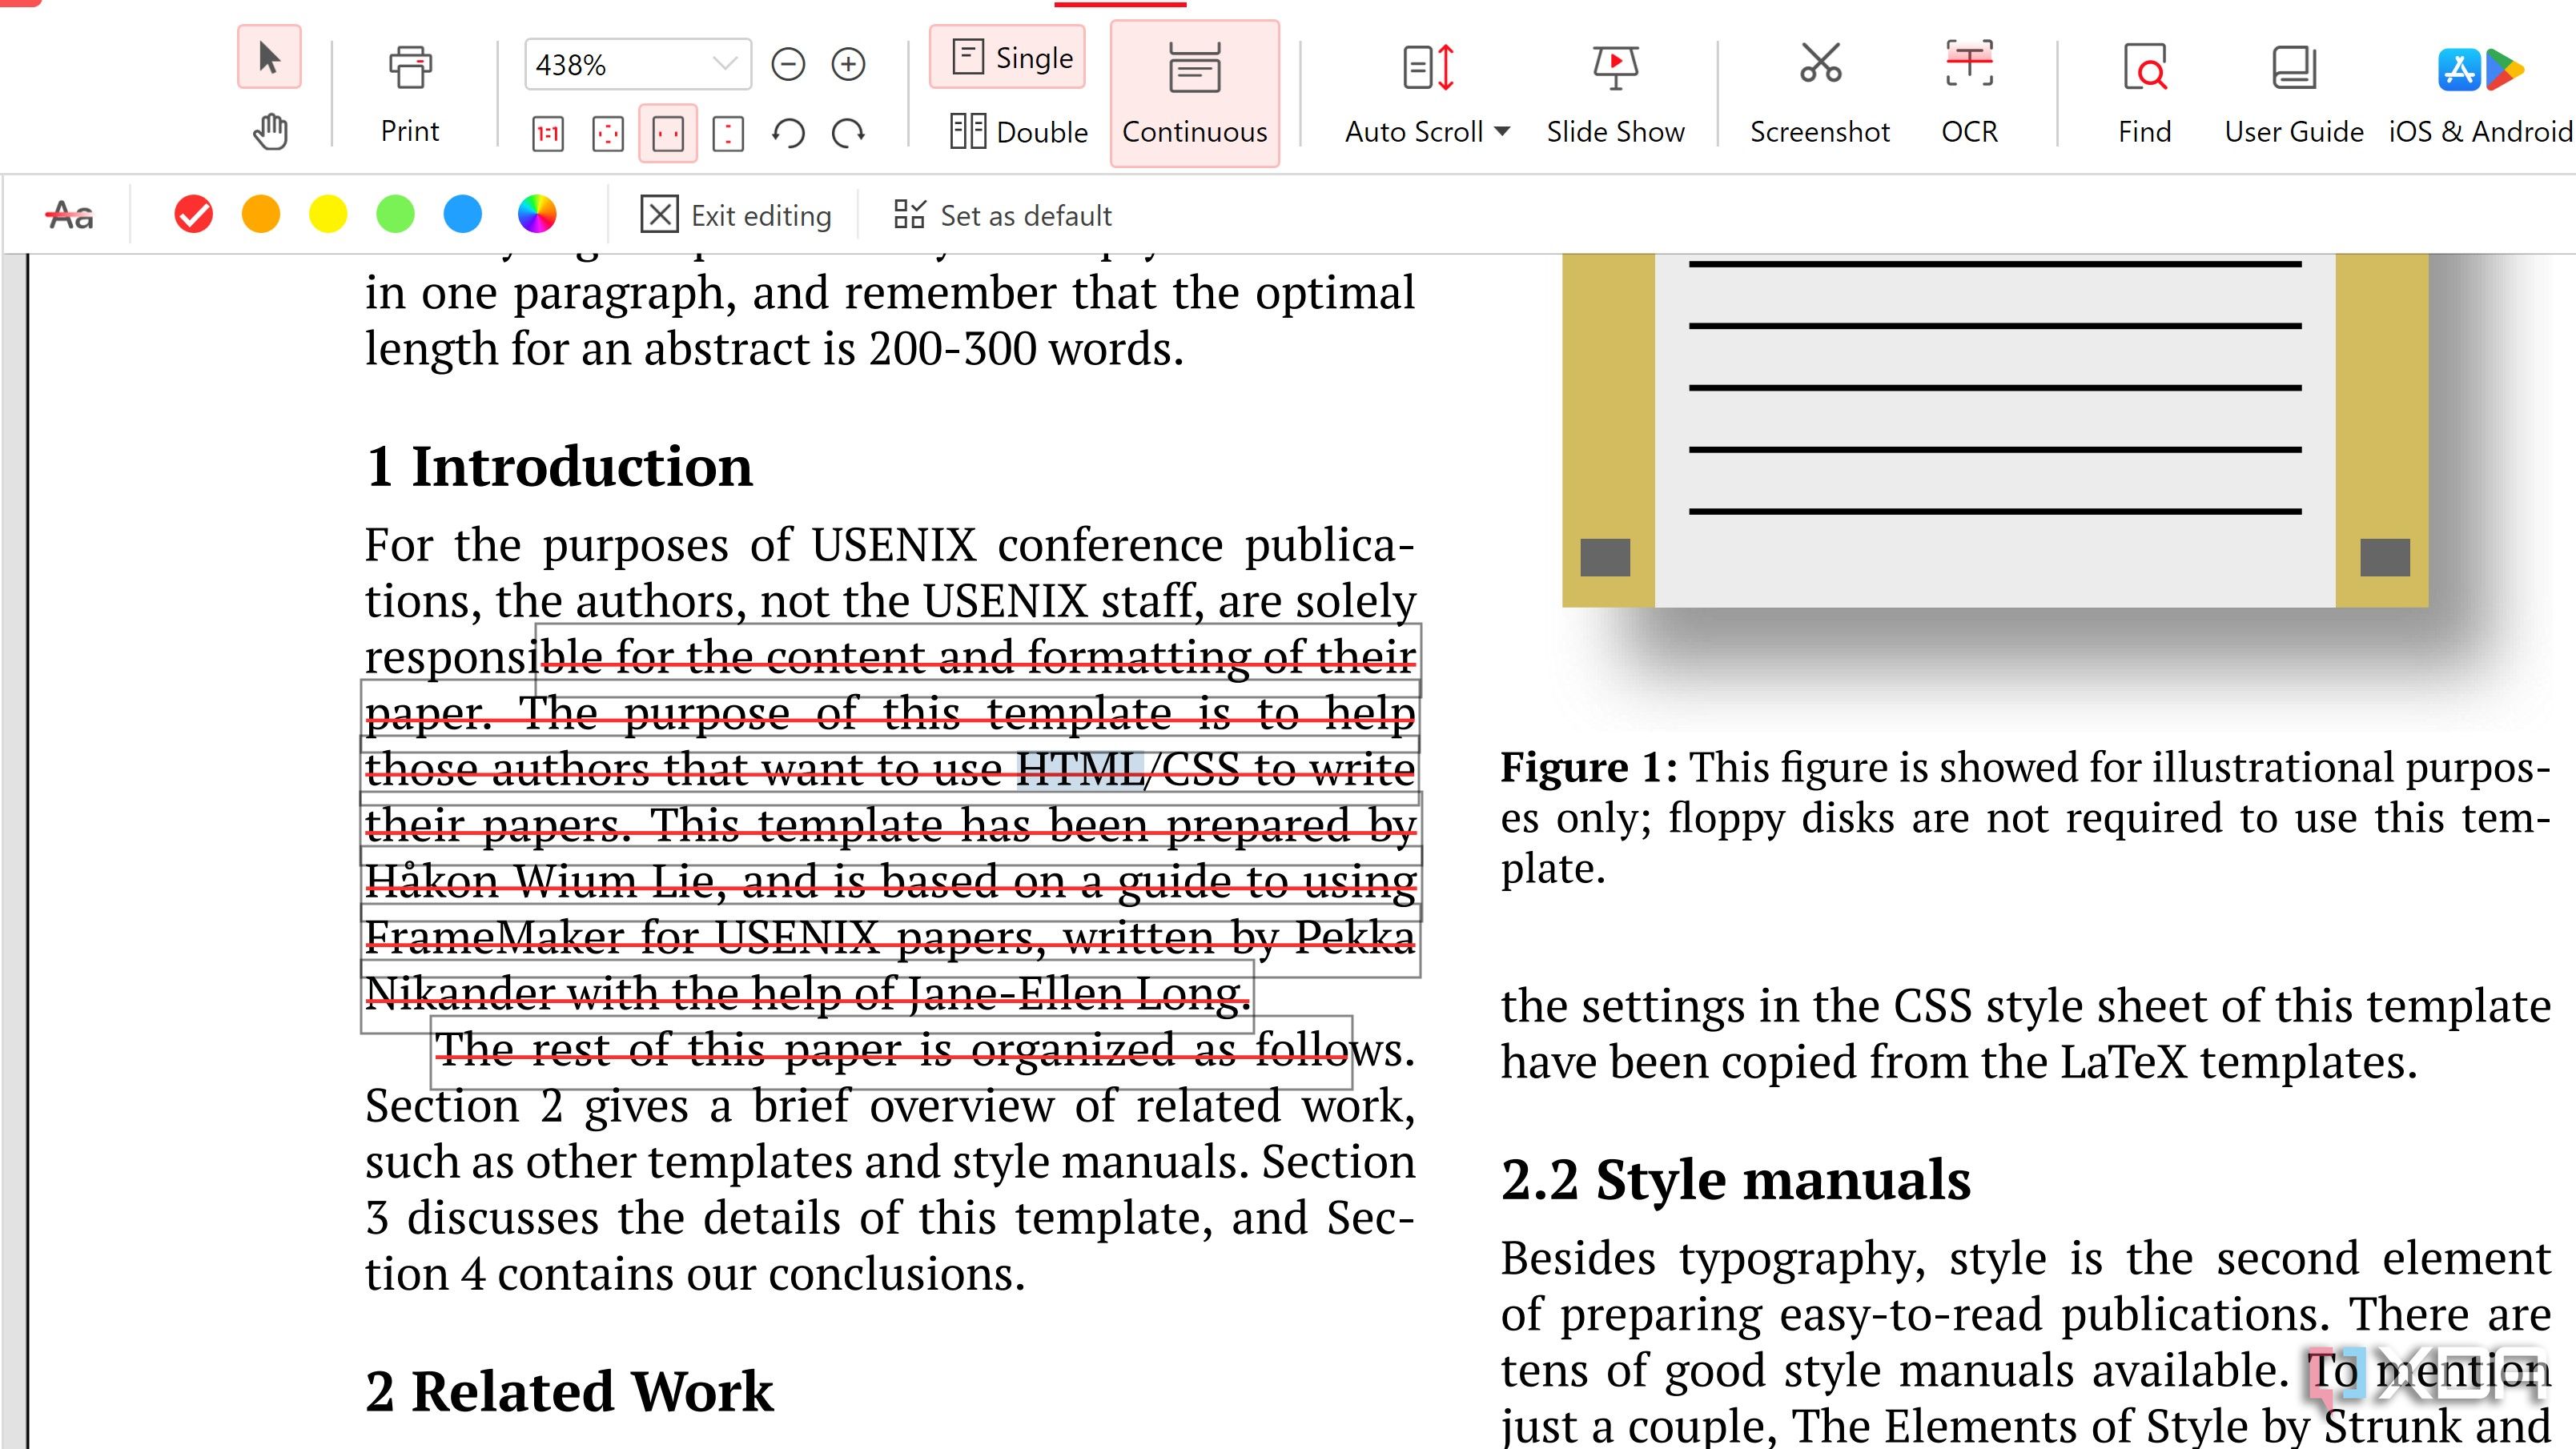Open the custom color wheel picker
The width and height of the screenshot is (2576, 1449).
537,215
